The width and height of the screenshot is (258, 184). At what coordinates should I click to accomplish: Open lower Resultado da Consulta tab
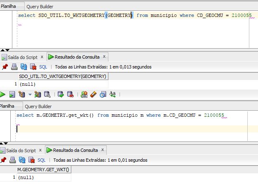pyautogui.click(x=75, y=150)
